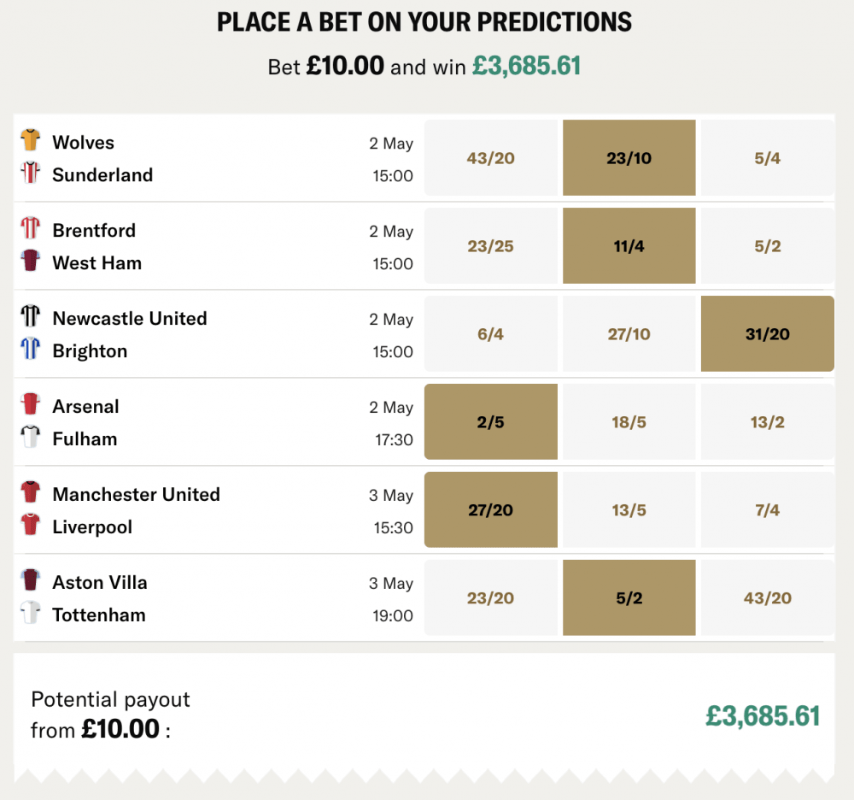Pick the 7/4 Liverpool win odds
This screenshot has width=854, height=800.
click(767, 509)
